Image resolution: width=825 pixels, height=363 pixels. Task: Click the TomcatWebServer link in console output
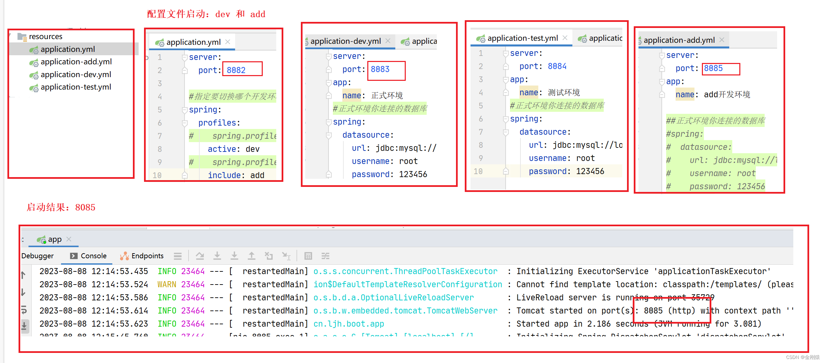405,310
